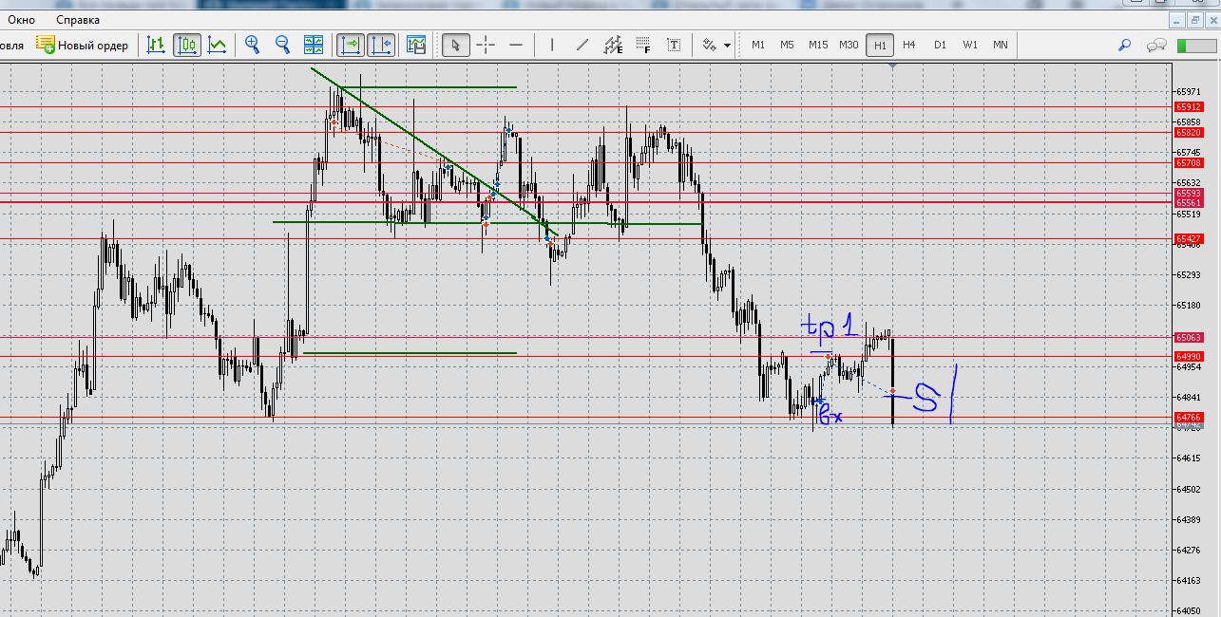Select the trendline drawing tool
The height and width of the screenshot is (617, 1221).
tap(582, 45)
